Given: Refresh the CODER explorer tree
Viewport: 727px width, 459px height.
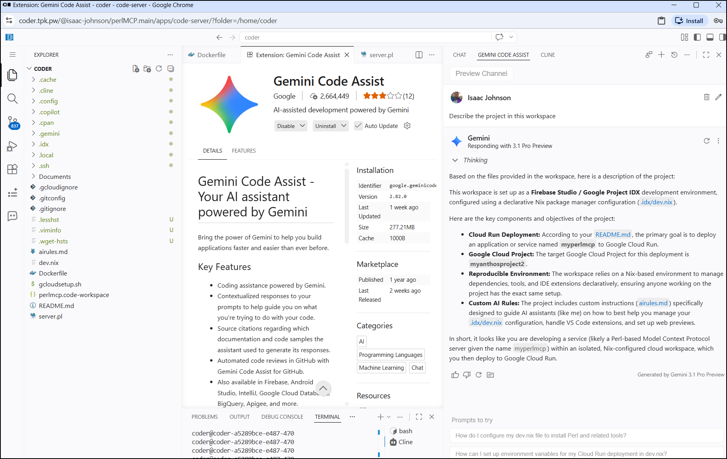Looking at the screenshot, I should 159,69.
